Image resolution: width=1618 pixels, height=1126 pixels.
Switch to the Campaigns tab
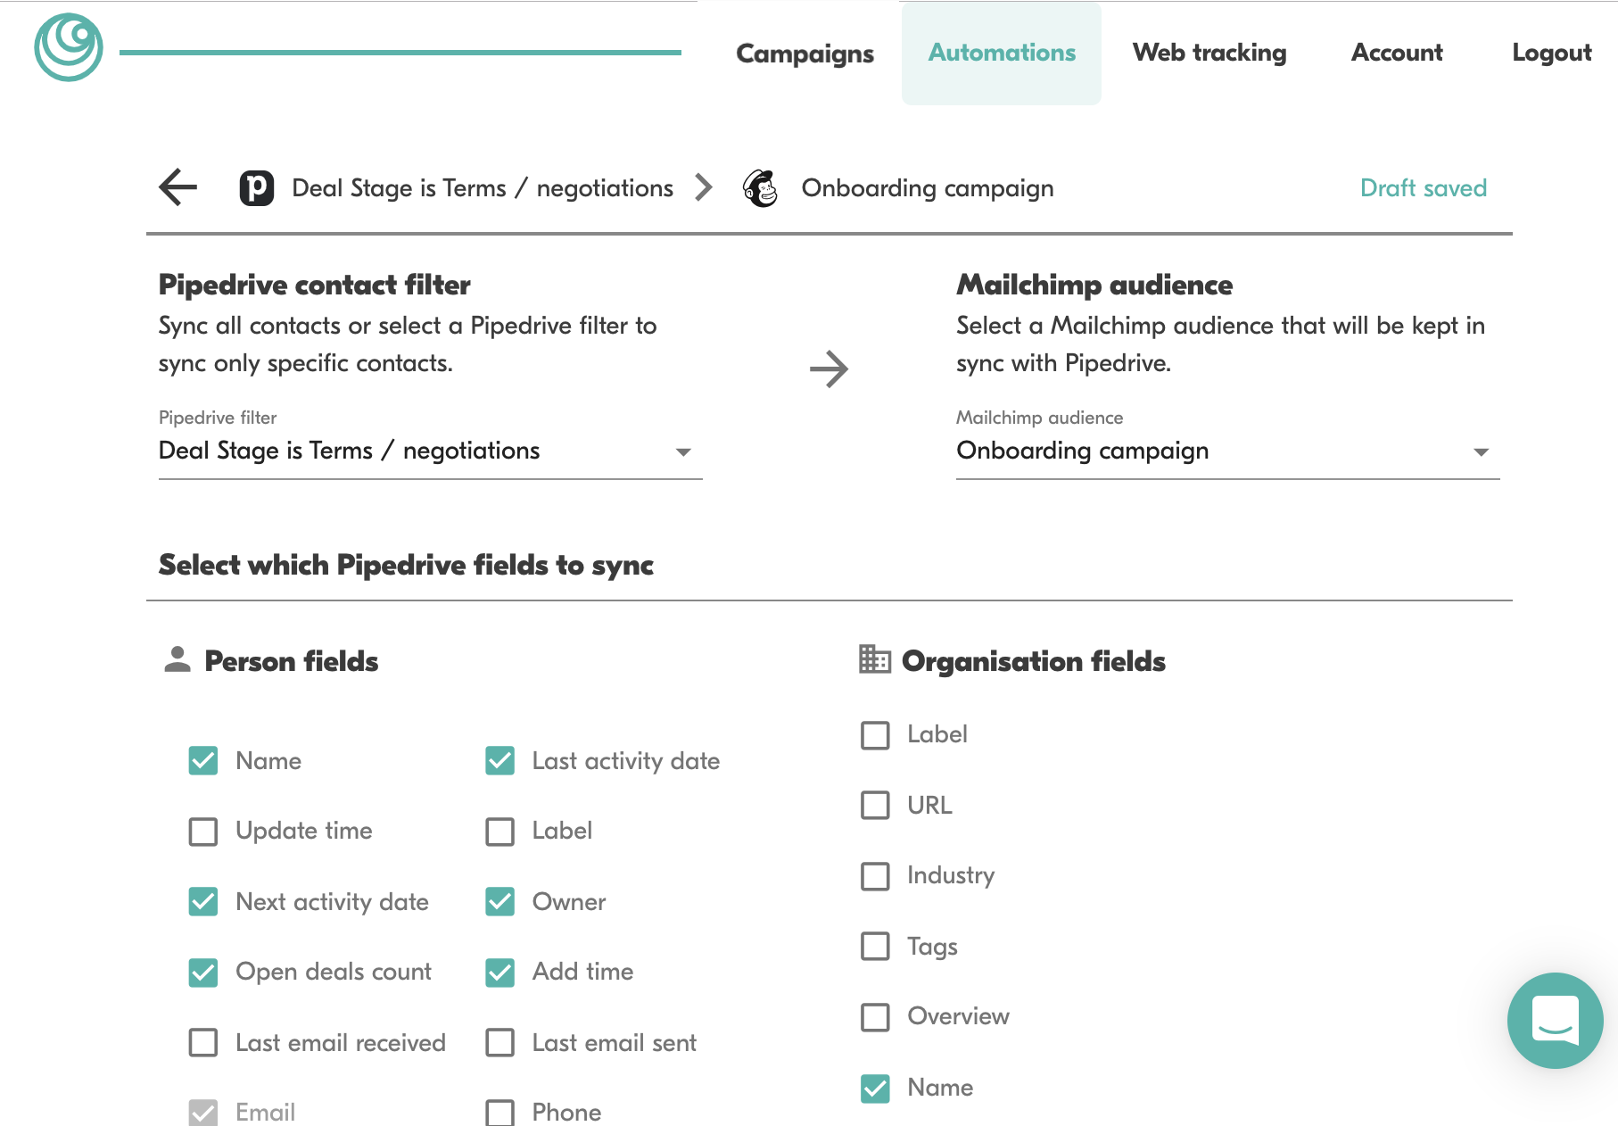tap(805, 54)
